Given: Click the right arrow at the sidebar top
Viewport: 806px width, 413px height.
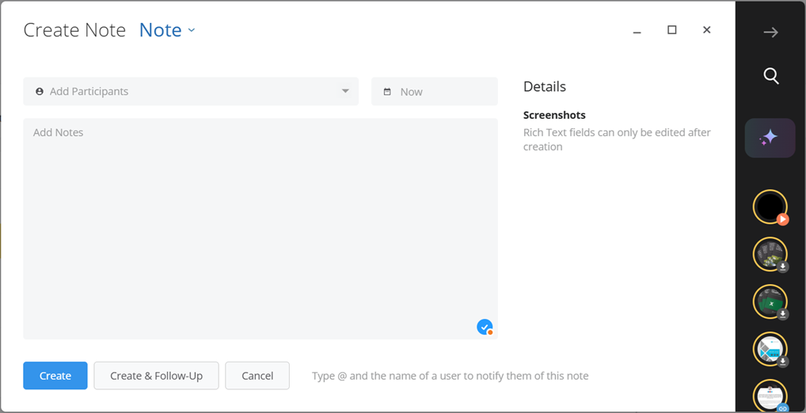Looking at the screenshot, I should 770,32.
